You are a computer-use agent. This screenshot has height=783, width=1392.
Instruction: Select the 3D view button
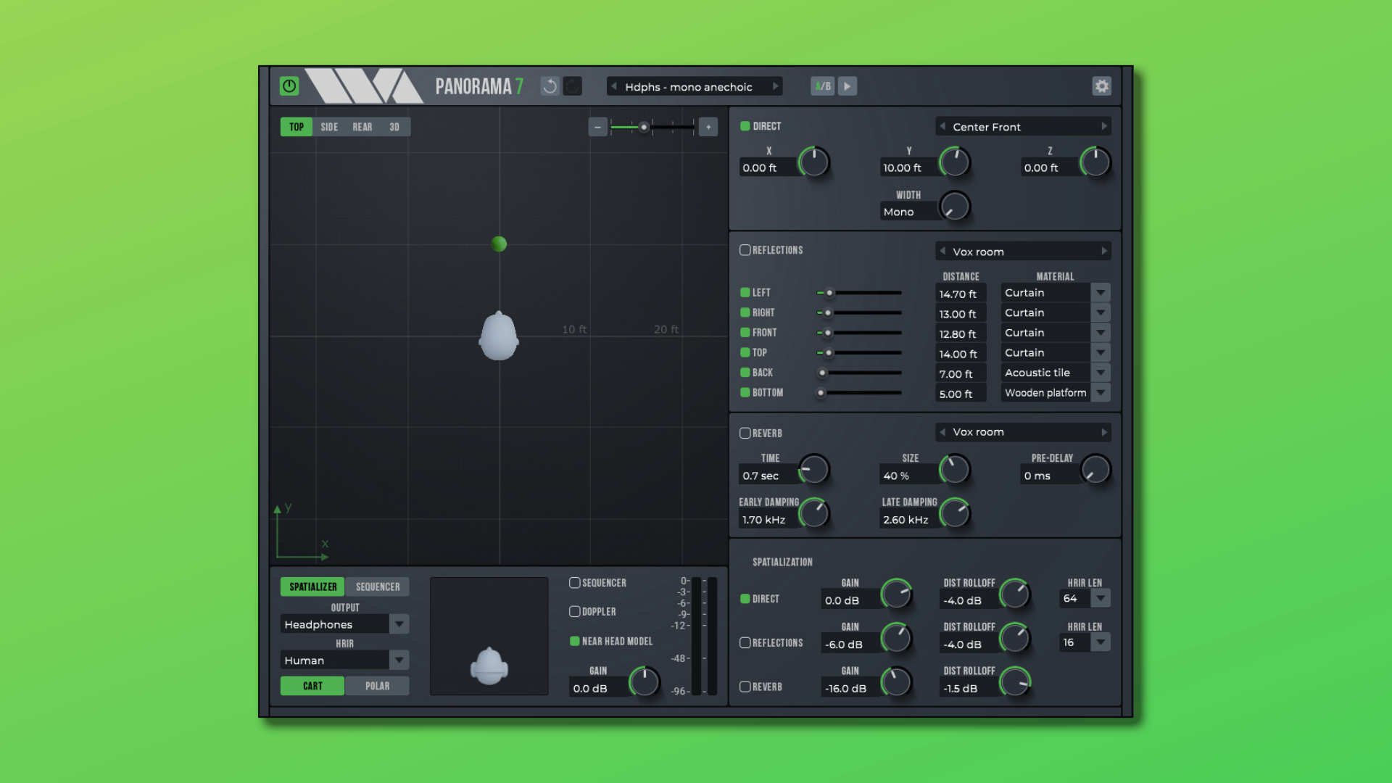(x=394, y=127)
